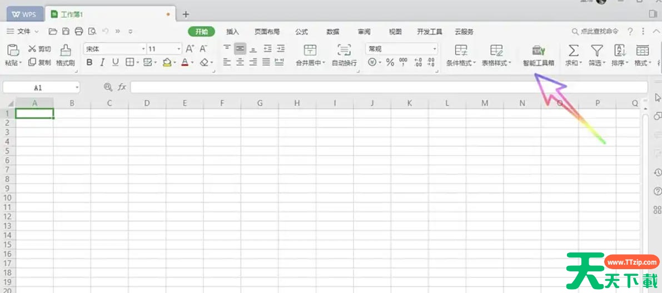Decrease decimal places icon

coord(431,62)
